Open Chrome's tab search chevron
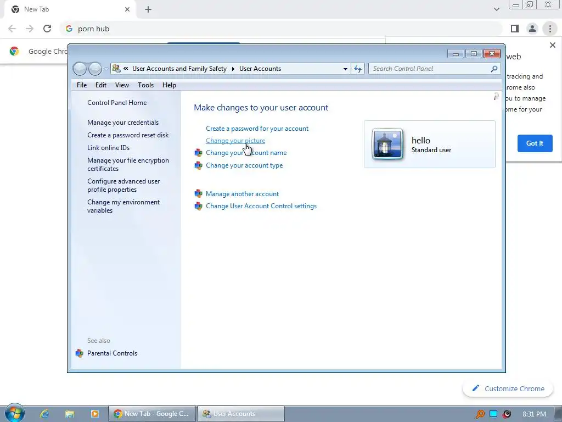562x422 pixels. 496,9
